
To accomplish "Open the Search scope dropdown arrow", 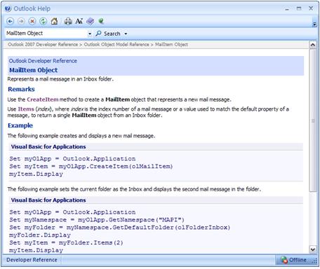I will pyautogui.click(x=126, y=34).
